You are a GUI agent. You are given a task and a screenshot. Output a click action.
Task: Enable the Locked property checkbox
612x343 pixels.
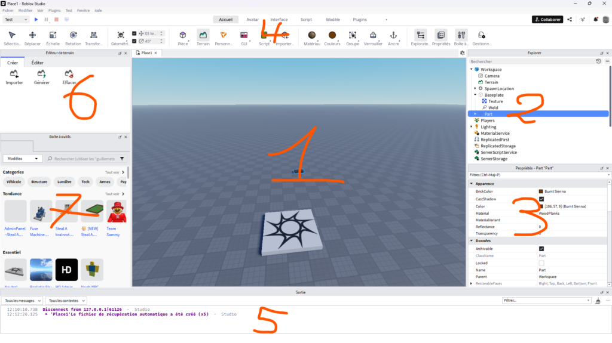[x=541, y=262]
